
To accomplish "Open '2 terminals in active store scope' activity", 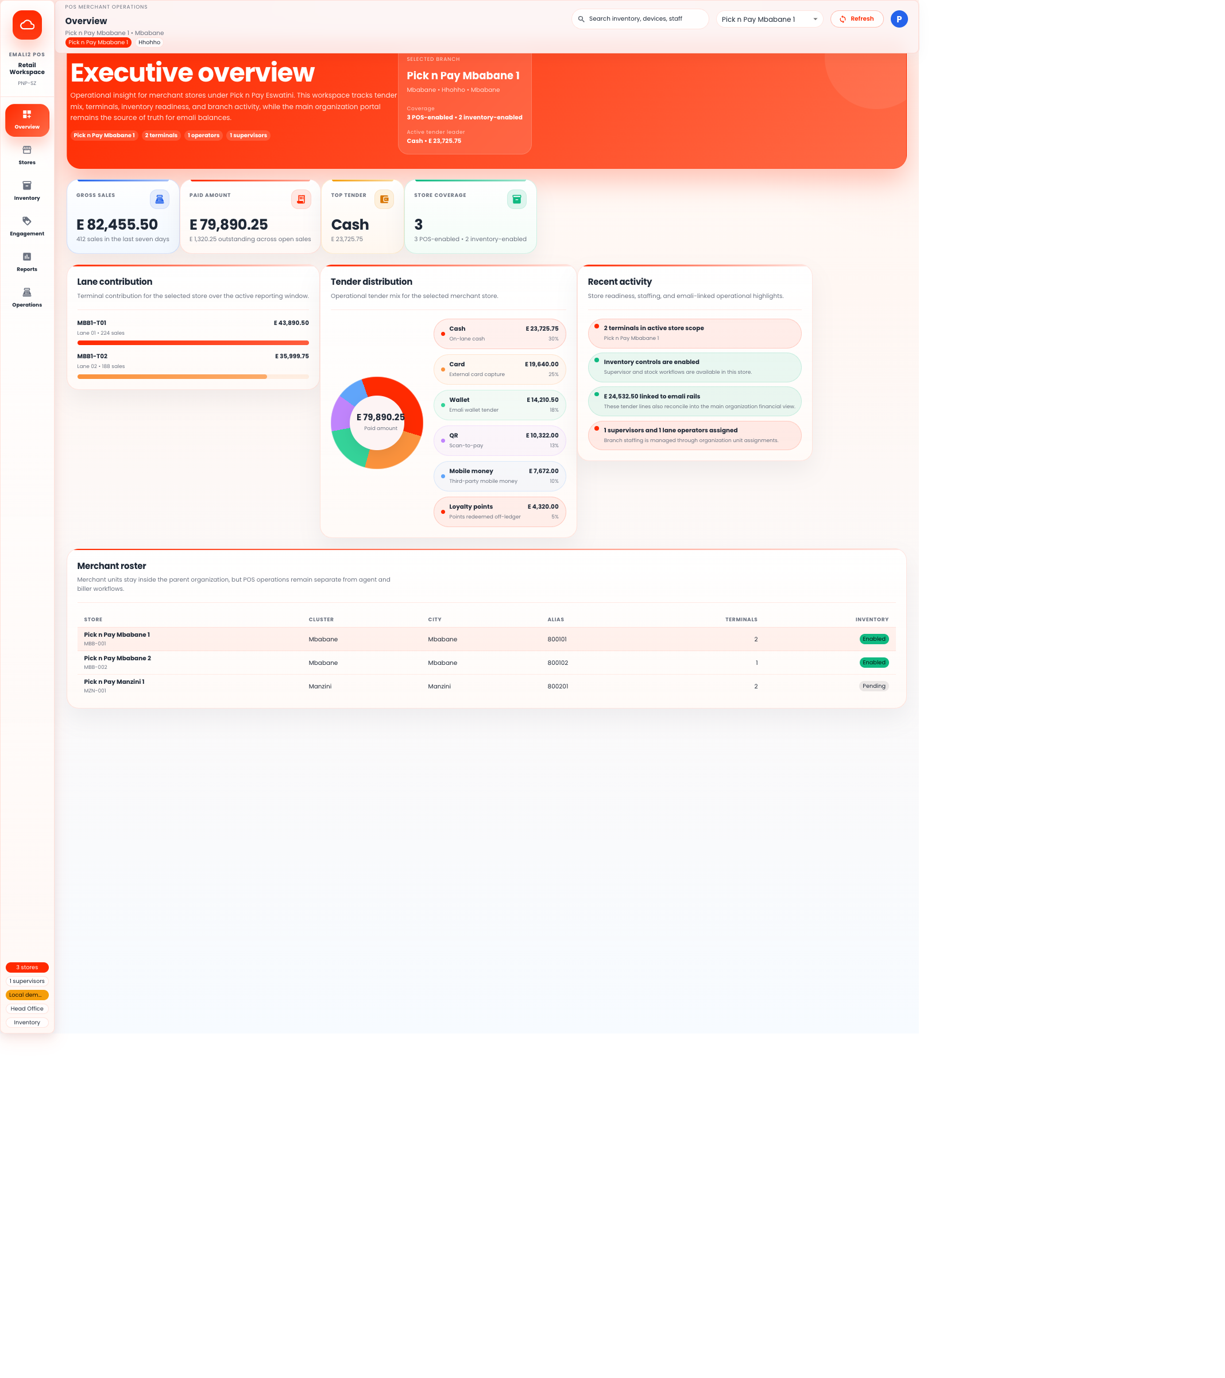I will 694,334.
